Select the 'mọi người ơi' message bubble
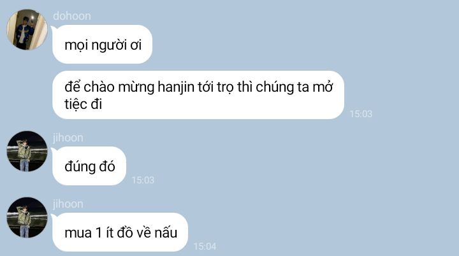 click(x=102, y=44)
